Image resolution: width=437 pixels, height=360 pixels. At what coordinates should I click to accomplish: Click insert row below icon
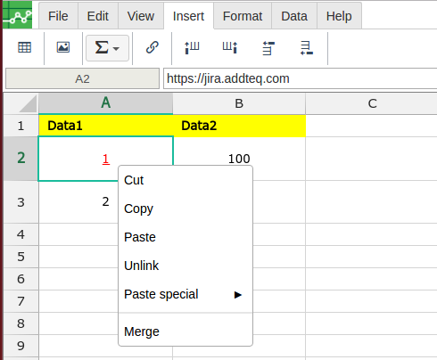(x=307, y=48)
